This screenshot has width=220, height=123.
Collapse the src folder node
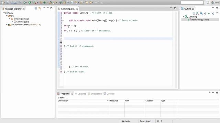point(7,16)
